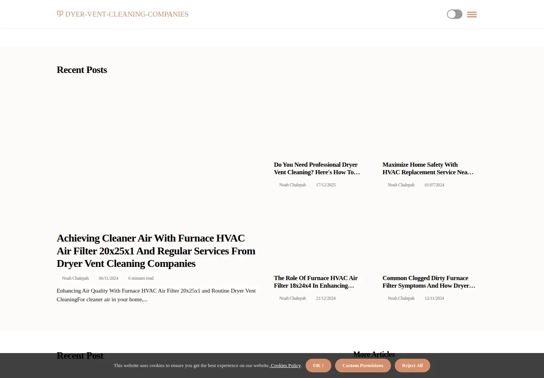The height and width of the screenshot is (378, 544).
Task: Open post Common Clogged Dirty Furnace Filter Symptoms
Action: (x=429, y=282)
